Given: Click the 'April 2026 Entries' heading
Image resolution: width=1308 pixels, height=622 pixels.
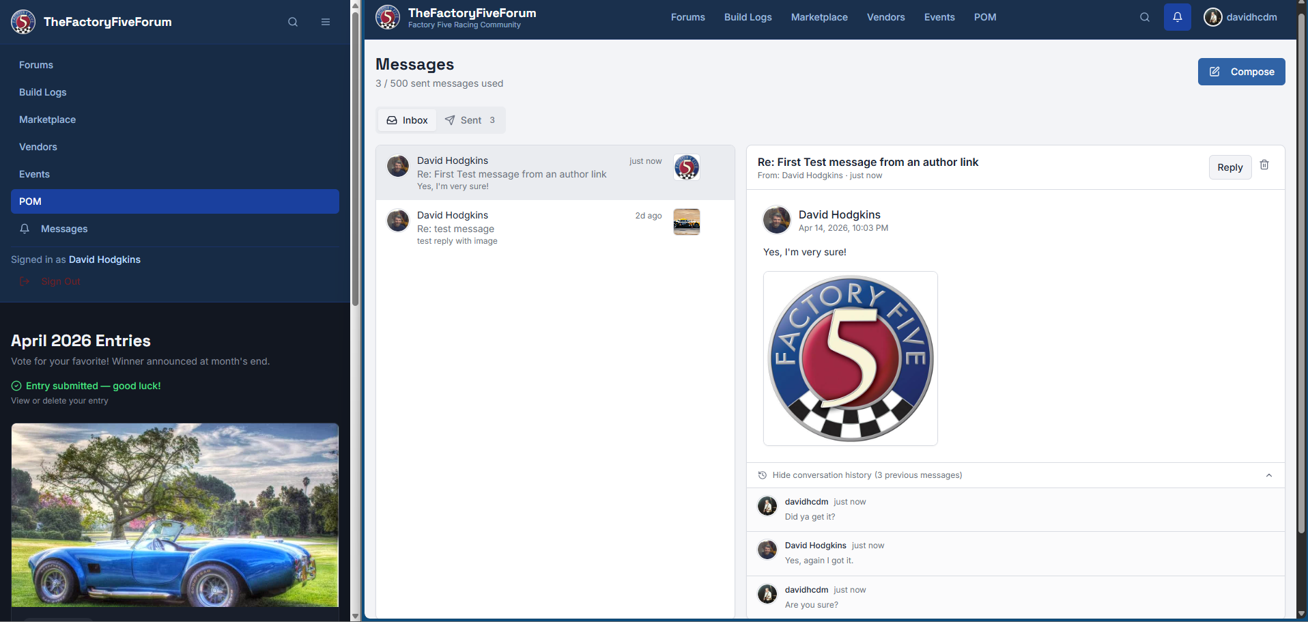Looking at the screenshot, I should (x=81, y=341).
